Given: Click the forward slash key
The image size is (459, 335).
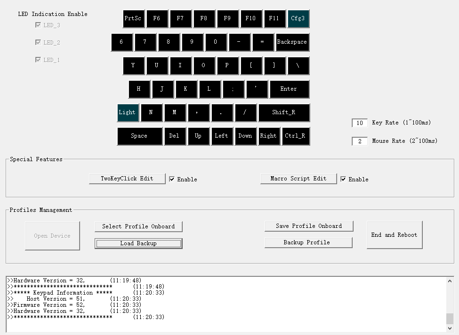Looking at the screenshot, I should pos(246,113).
